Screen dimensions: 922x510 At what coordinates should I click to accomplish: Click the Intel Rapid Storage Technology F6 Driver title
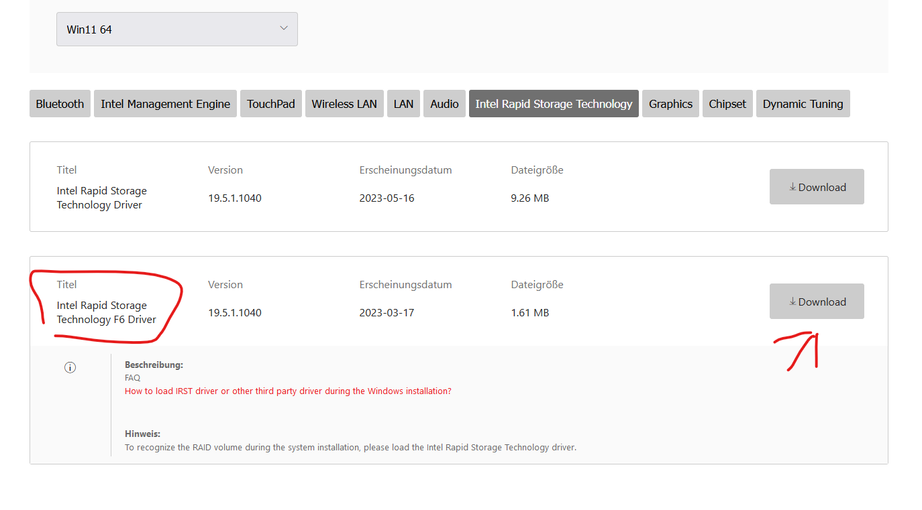pyautogui.click(x=107, y=312)
